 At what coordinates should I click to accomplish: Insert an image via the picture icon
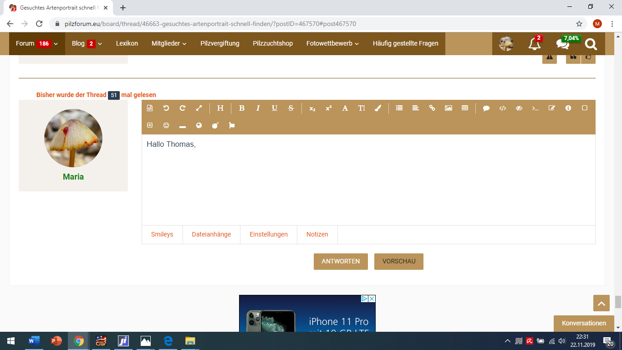(x=449, y=108)
